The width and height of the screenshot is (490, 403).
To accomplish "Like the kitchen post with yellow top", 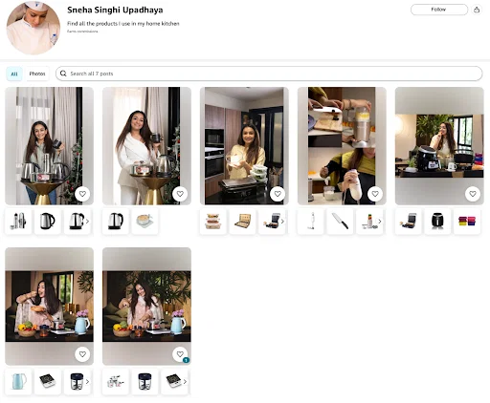I will tap(278, 194).
